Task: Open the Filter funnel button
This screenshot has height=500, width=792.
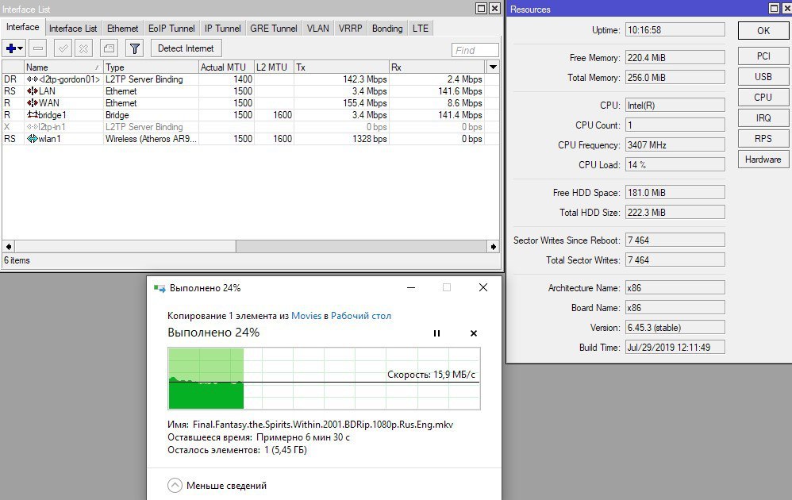Action: click(x=134, y=48)
